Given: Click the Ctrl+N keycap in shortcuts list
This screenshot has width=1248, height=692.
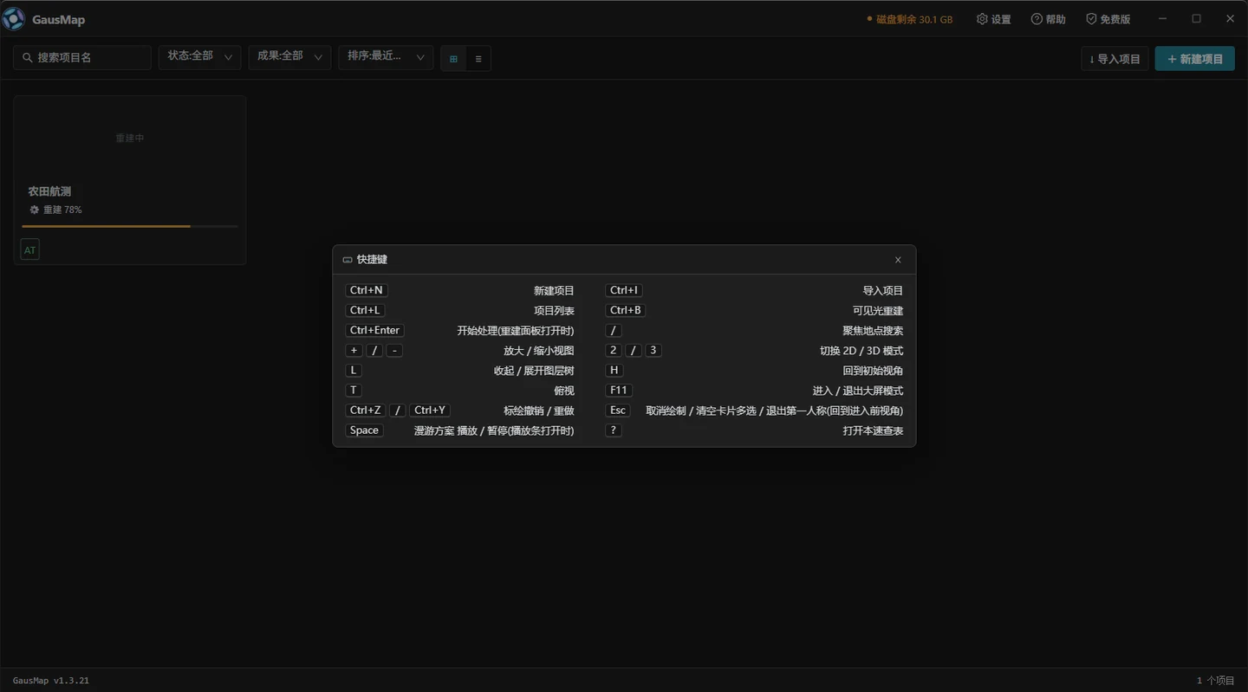Looking at the screenshot, I should tap(366, 290).
